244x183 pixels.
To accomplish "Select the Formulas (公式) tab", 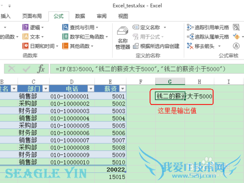I will click(59, 16).
